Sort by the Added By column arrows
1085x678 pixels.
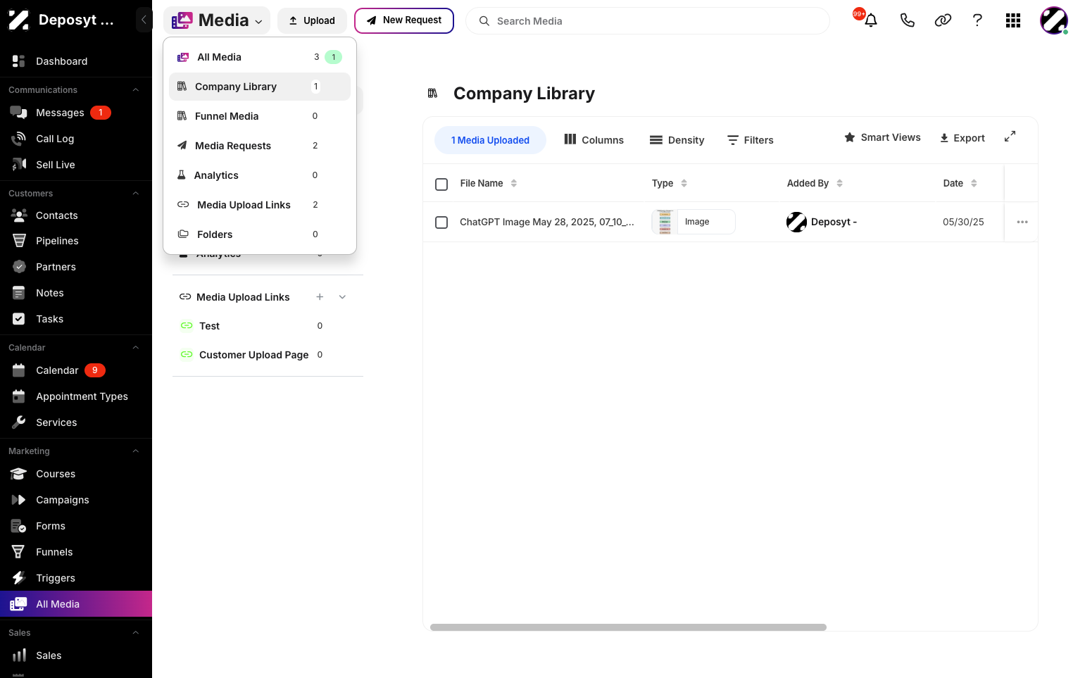(x=839, y=183)
